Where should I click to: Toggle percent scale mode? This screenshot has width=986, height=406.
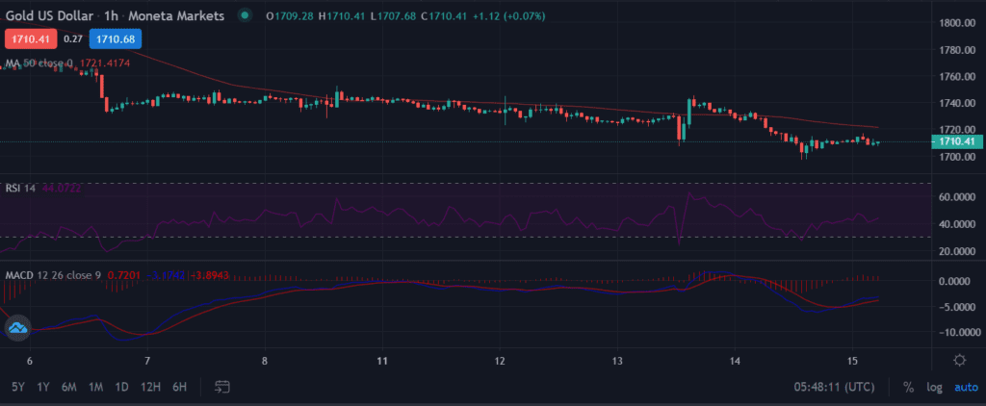pos(908,387)
